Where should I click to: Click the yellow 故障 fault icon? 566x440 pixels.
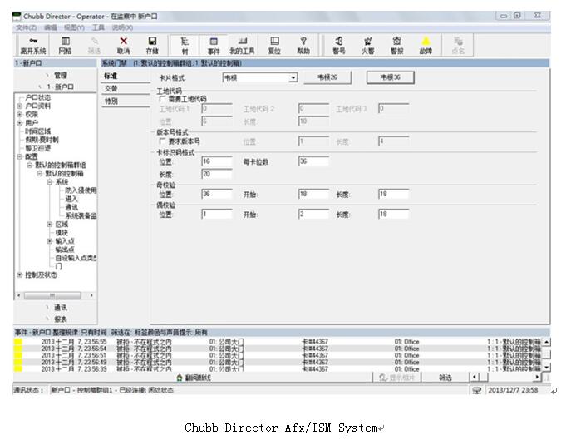click(x=426, y=41)
